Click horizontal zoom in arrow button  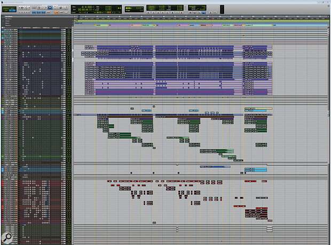pyautogui.click(x=29, y=8)
